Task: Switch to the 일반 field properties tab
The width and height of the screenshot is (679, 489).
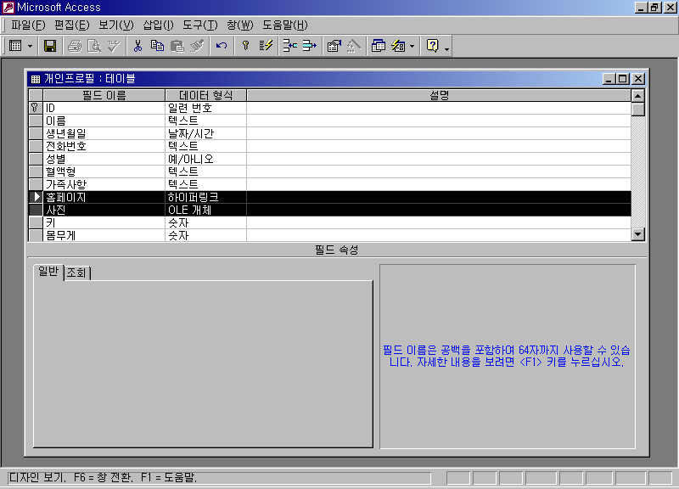Action: point(48,272)
